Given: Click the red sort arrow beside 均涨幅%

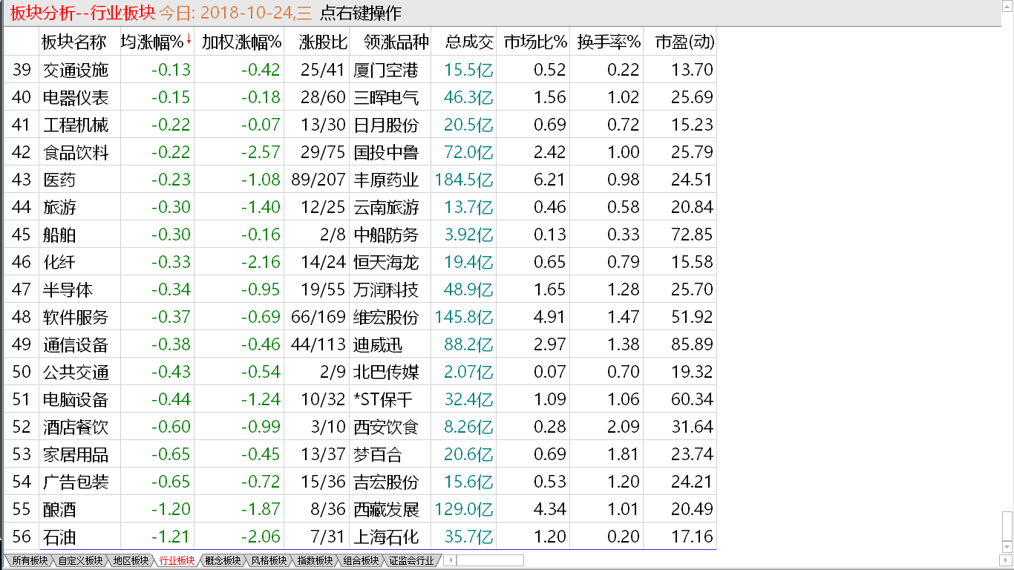Looking at the screenshot, I should [x=189, y=40].
